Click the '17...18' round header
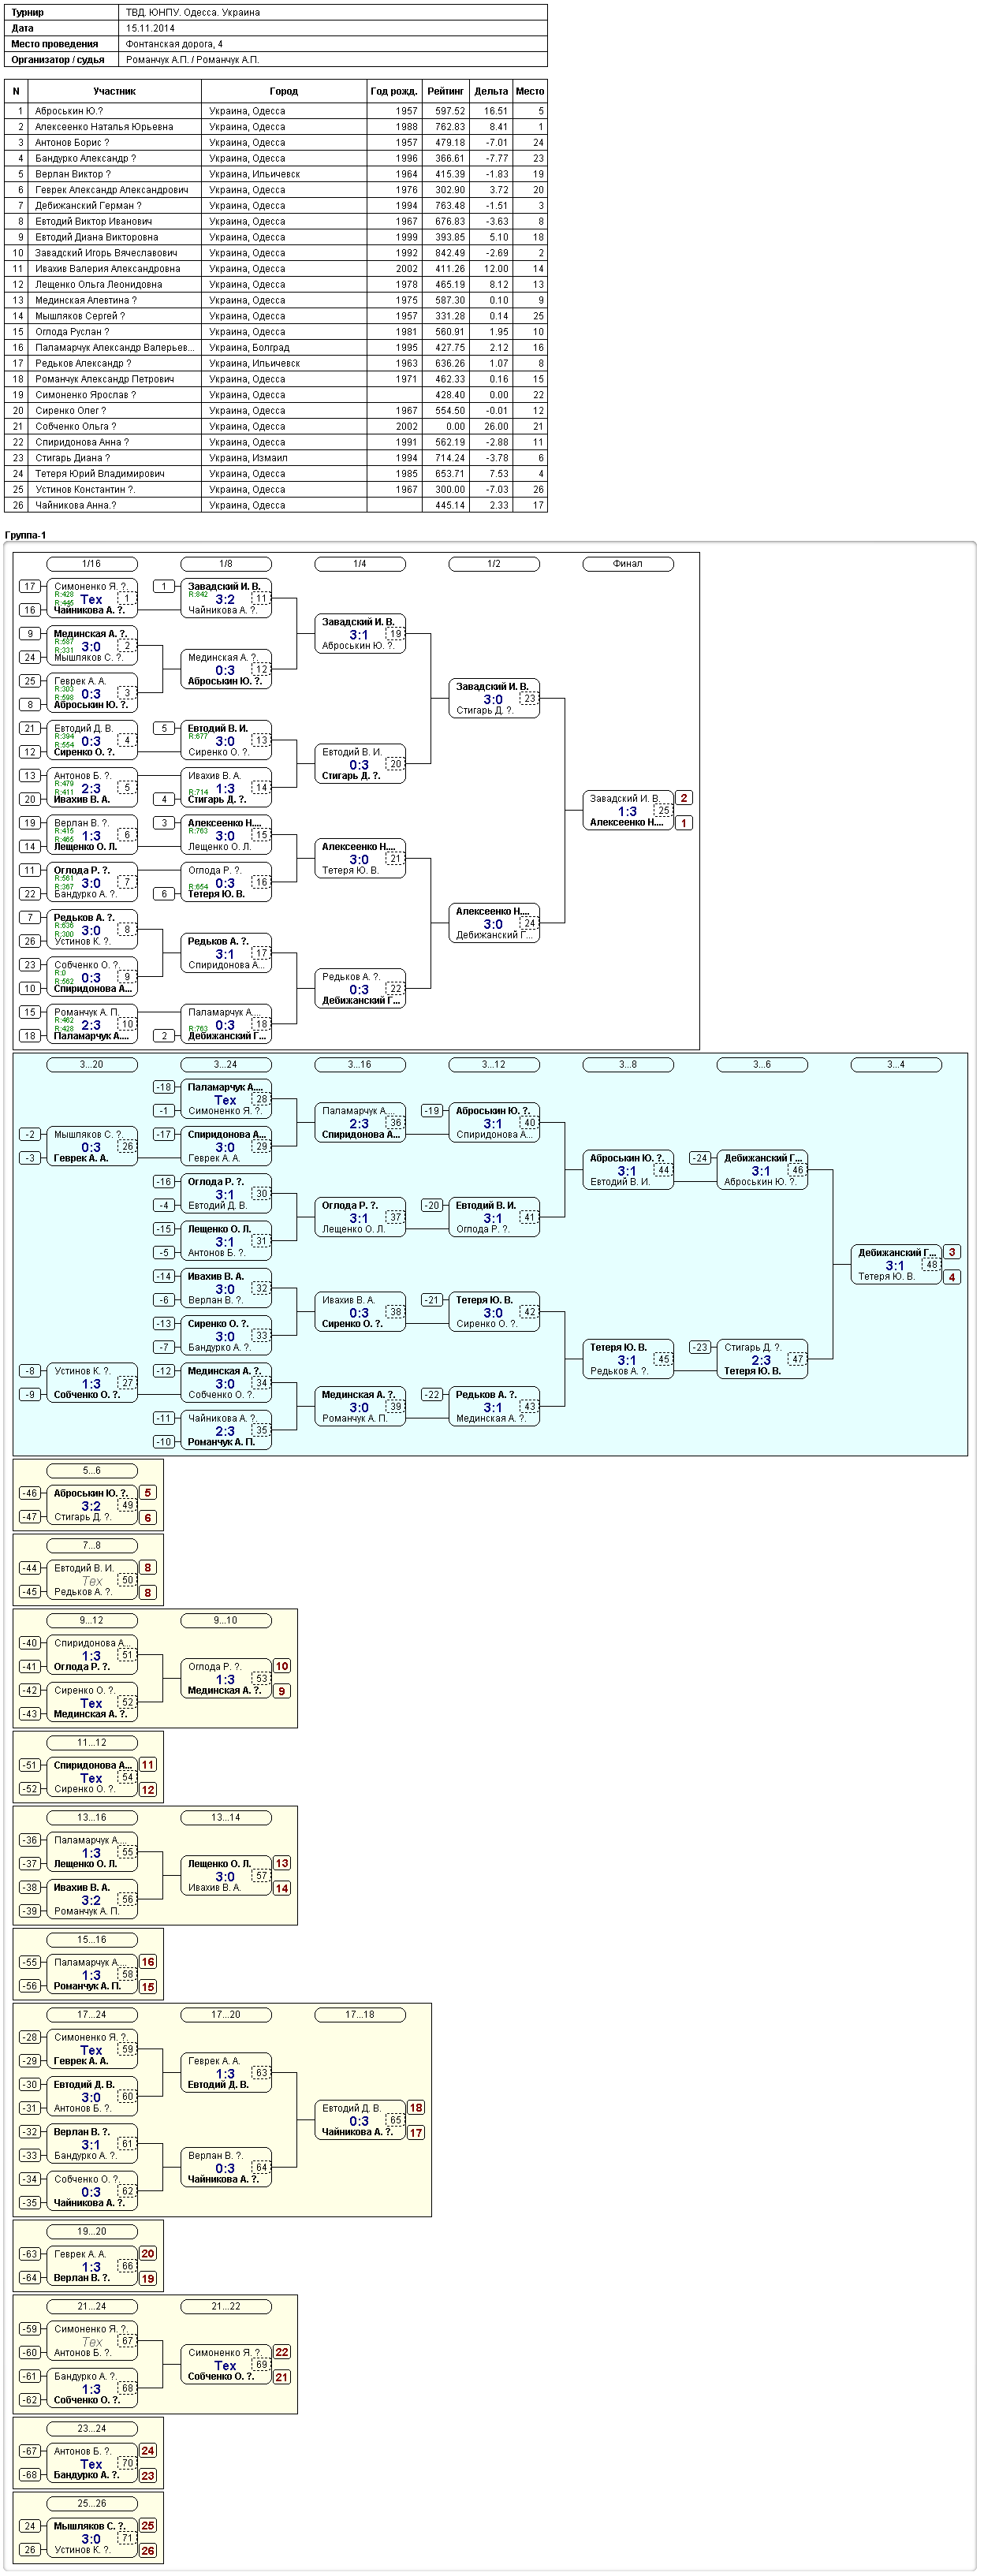This screenshot has height=2576, width=984. (360, 2015)
